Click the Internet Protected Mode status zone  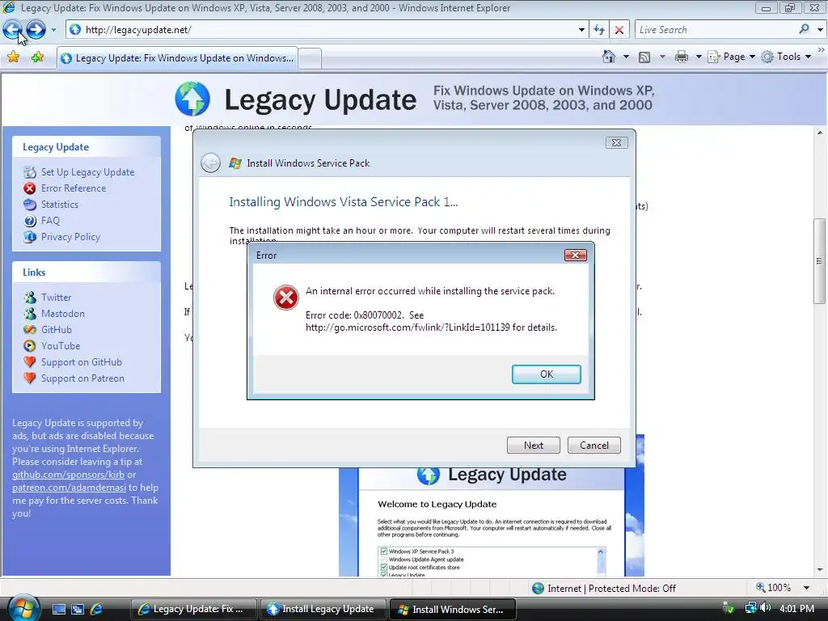604,589
